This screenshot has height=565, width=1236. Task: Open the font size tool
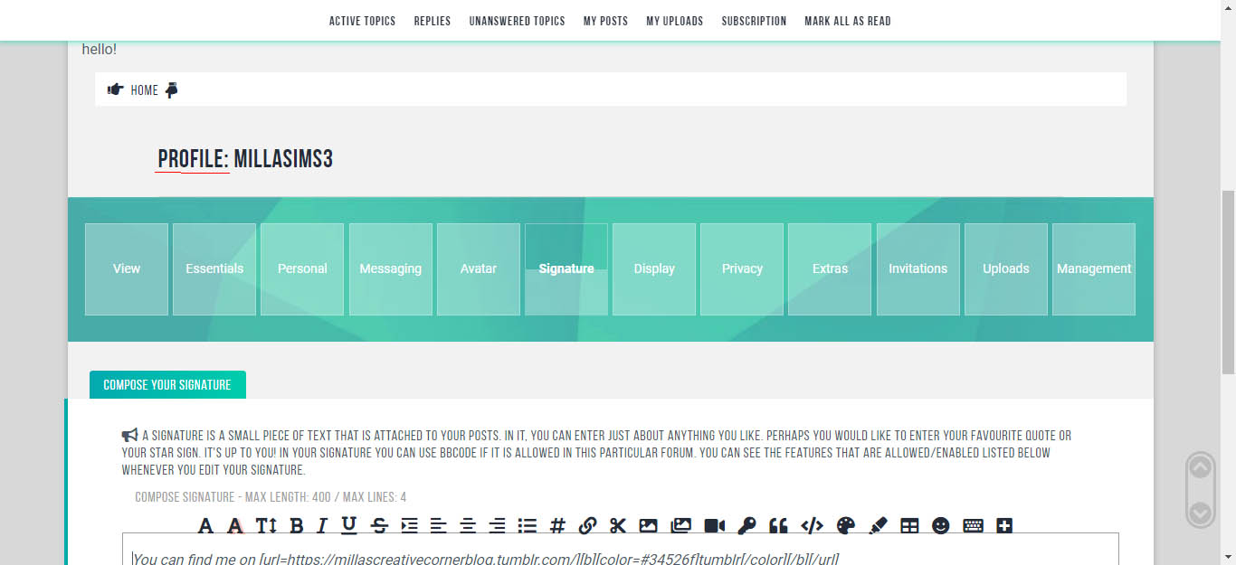265,525
